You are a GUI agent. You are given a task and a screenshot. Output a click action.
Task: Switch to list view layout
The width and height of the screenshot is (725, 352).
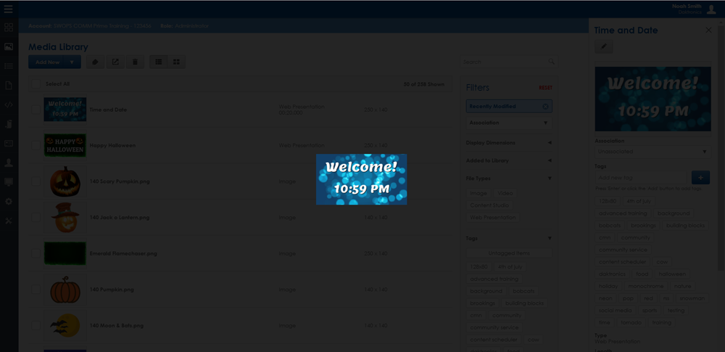159,62
